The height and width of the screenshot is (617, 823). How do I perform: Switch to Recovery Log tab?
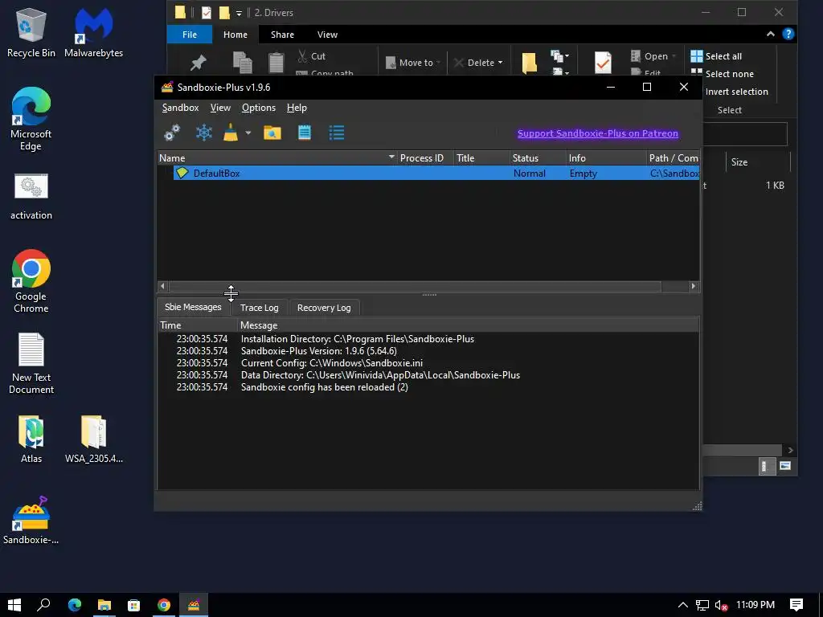[x=324, y=308]
